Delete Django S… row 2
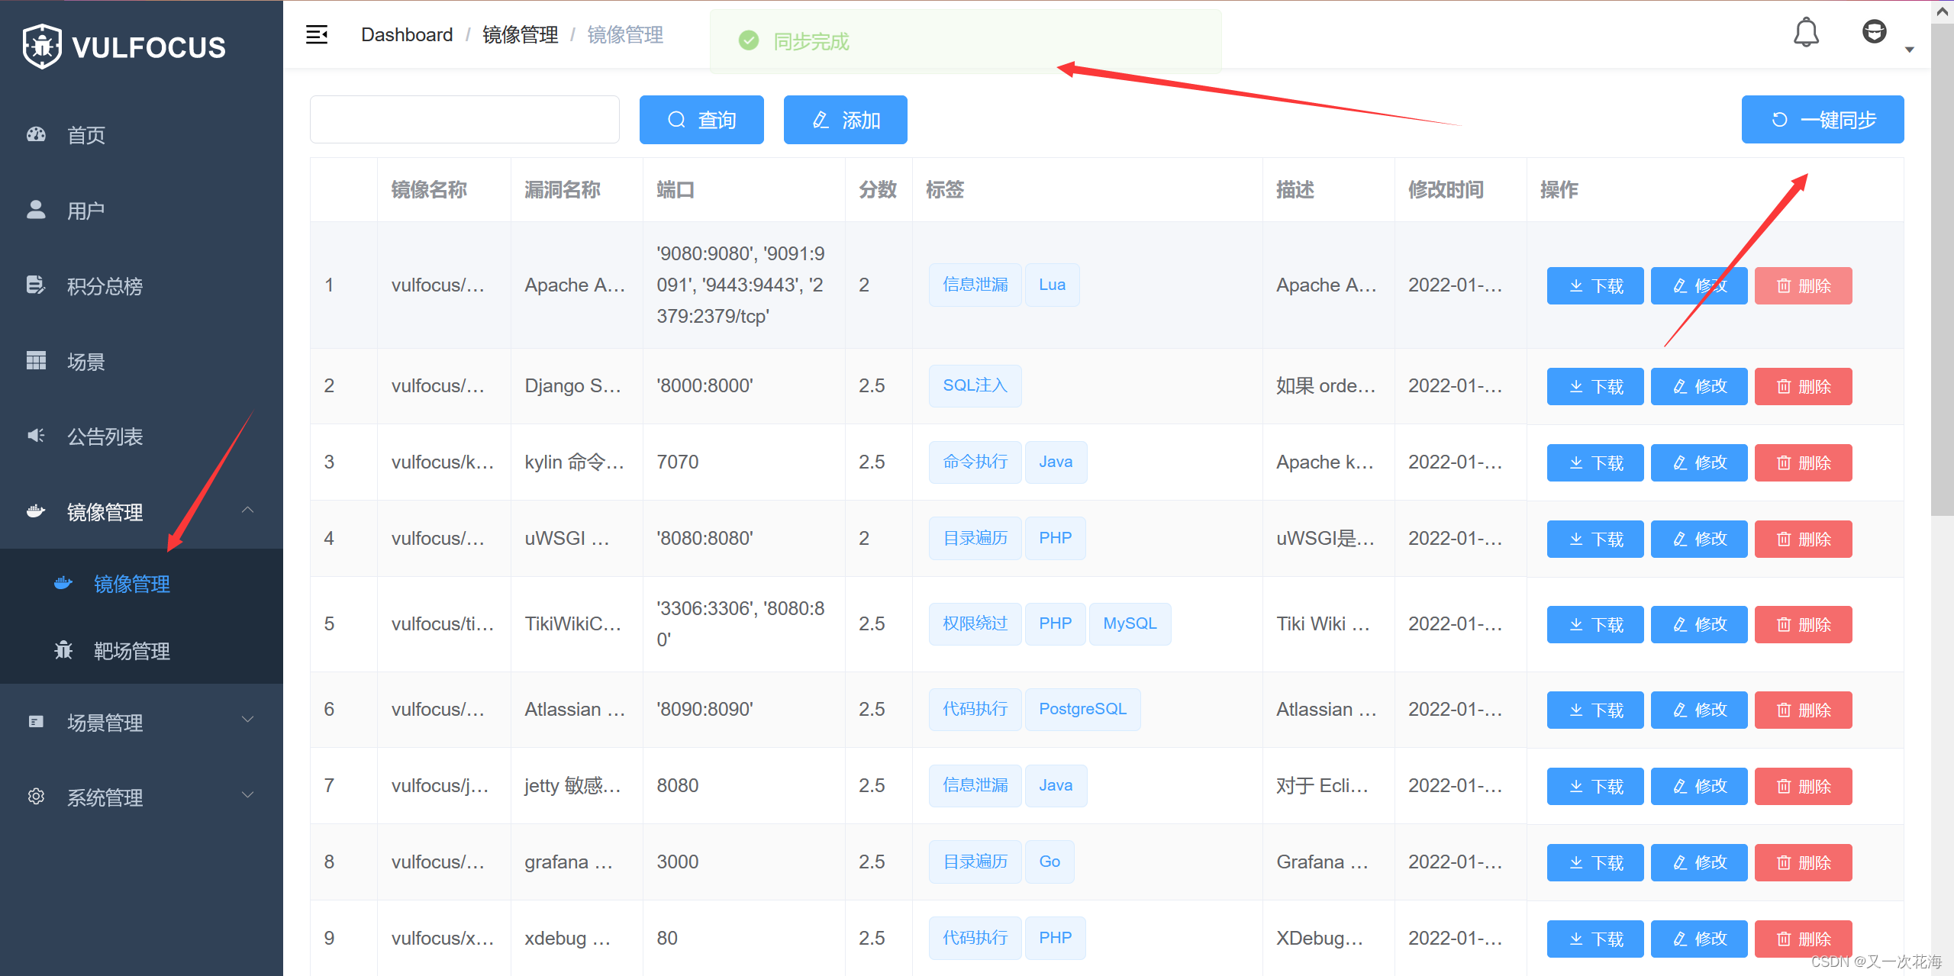 [x=1804, y=387]
